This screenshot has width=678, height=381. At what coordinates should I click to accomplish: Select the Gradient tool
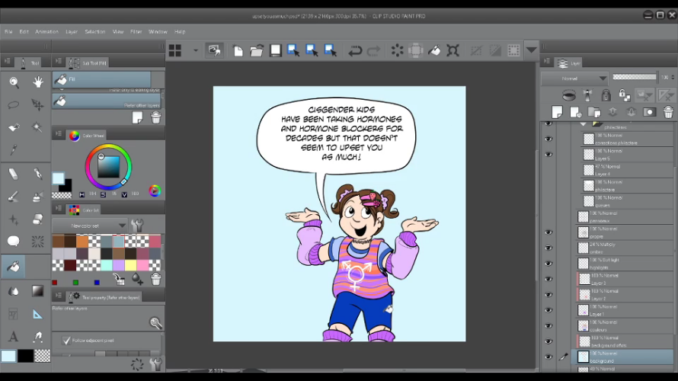pos(37,291)
